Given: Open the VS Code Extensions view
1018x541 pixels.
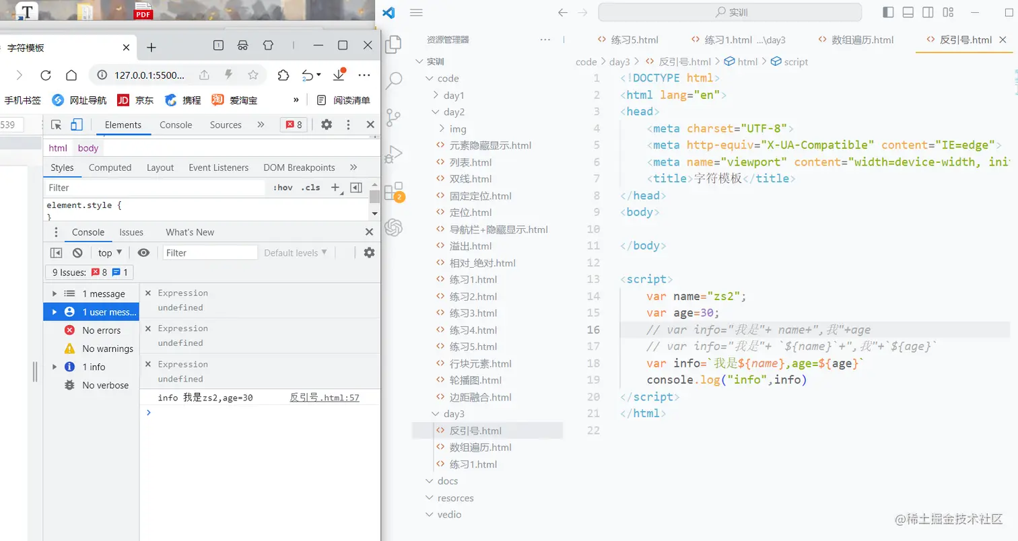Looking at the screenshot, I should click(393, 191).
